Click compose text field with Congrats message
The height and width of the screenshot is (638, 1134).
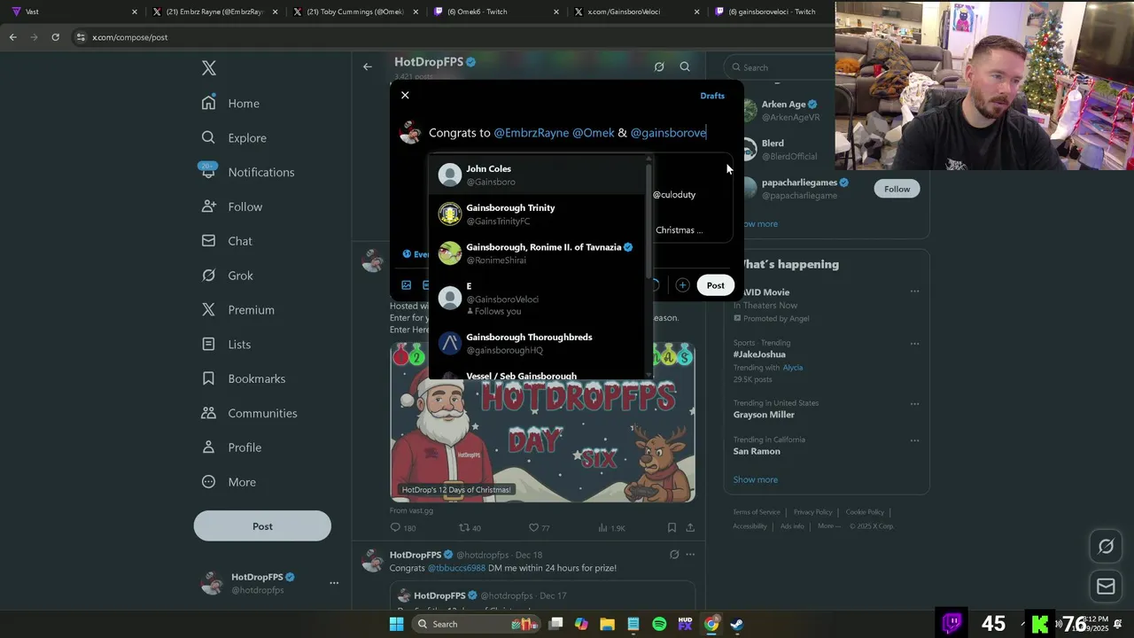tap(567, 133)
